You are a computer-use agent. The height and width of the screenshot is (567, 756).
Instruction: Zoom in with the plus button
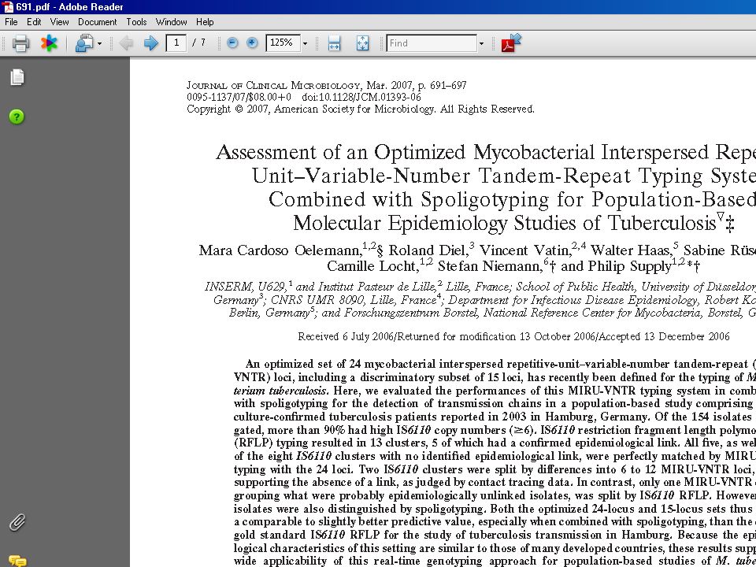tap(252, 43)
